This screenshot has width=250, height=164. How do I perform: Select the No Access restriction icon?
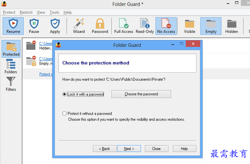(166, 26)
